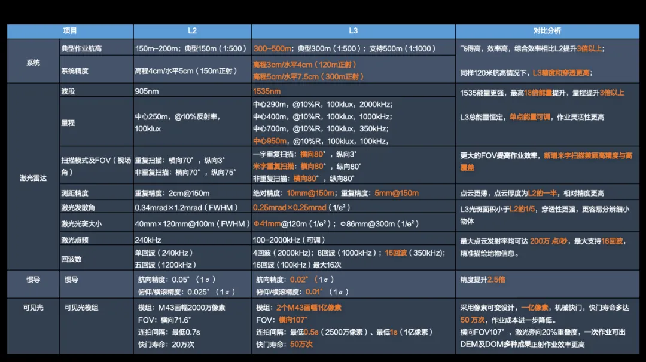Click the '波段' row label
The width and height of the screenshot is (646, 362).
click(68, 91)
